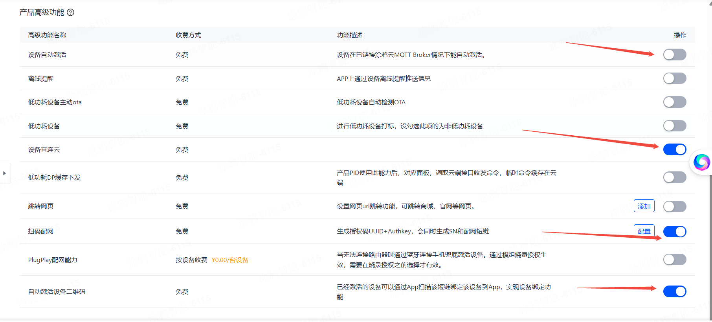The image size is (712, 322).
Task: Click 添加 button for 跳转网页
Action: [644, 206]
